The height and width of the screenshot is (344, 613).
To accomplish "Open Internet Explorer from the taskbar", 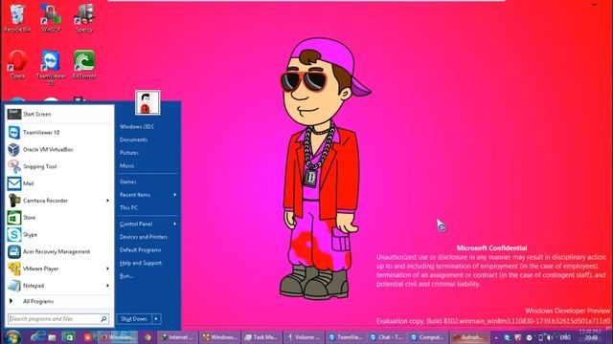I will point(38,337).
